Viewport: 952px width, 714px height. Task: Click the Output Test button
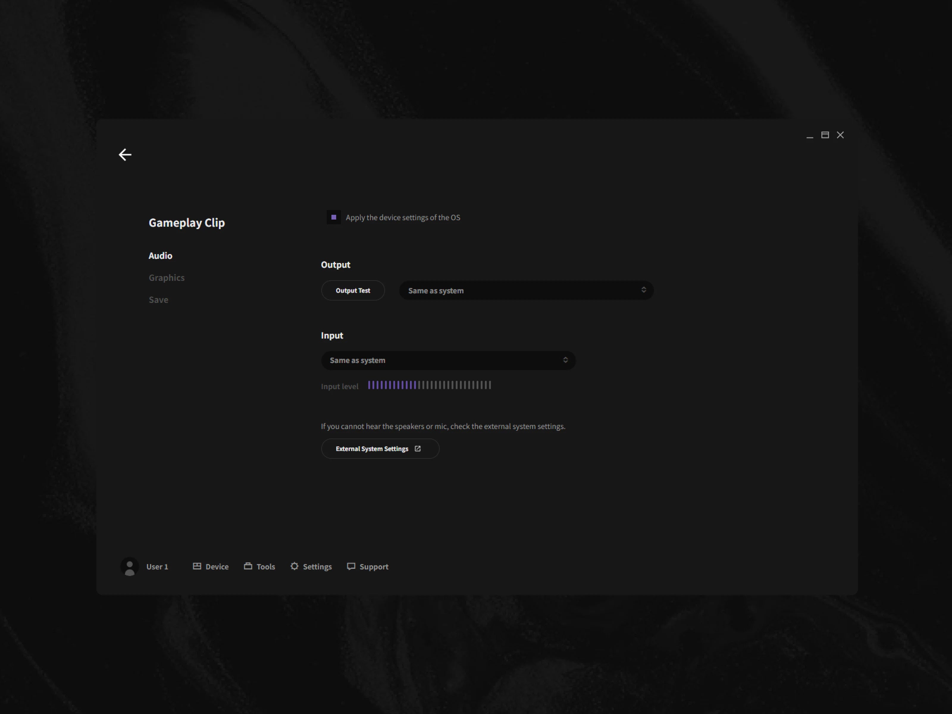353,290
